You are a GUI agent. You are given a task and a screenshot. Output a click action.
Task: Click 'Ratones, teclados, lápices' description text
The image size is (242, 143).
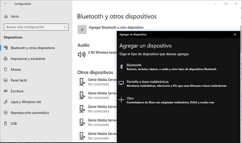click(172, 69)
